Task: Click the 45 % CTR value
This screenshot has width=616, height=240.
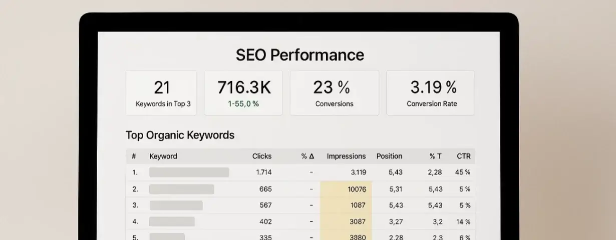Action: 463,172
